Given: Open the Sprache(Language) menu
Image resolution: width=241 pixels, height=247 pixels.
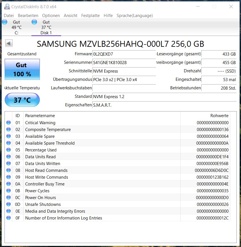Looking at the screenshot, I should click(x=135, y=16).
